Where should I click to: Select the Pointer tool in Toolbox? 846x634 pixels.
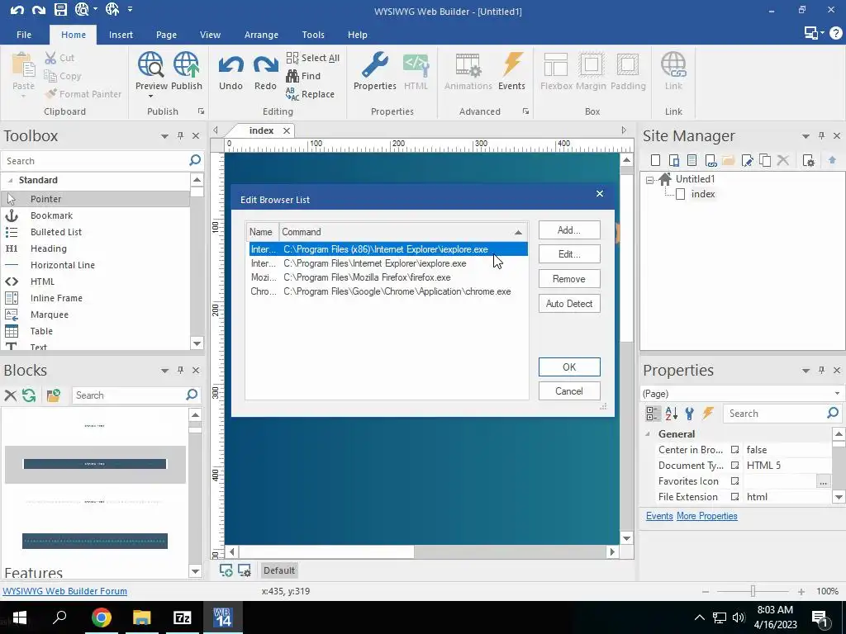point(95,199)
